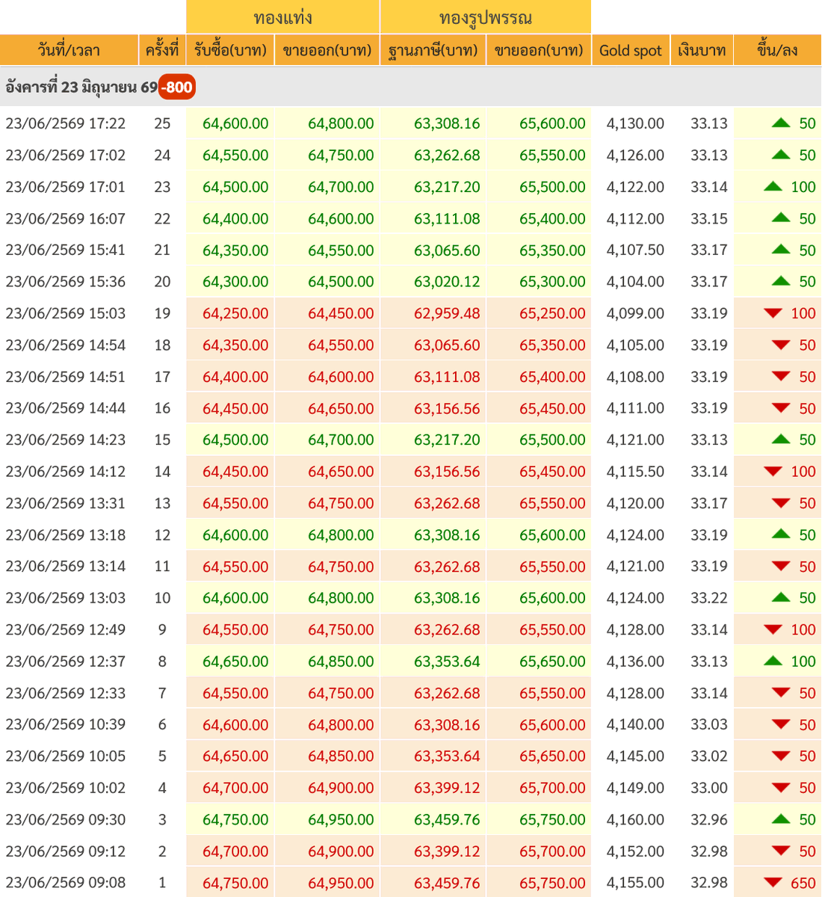Viewport: 822px width, 897px height.
Task: Click baht rate 33.00
Action: click(709, 788)
